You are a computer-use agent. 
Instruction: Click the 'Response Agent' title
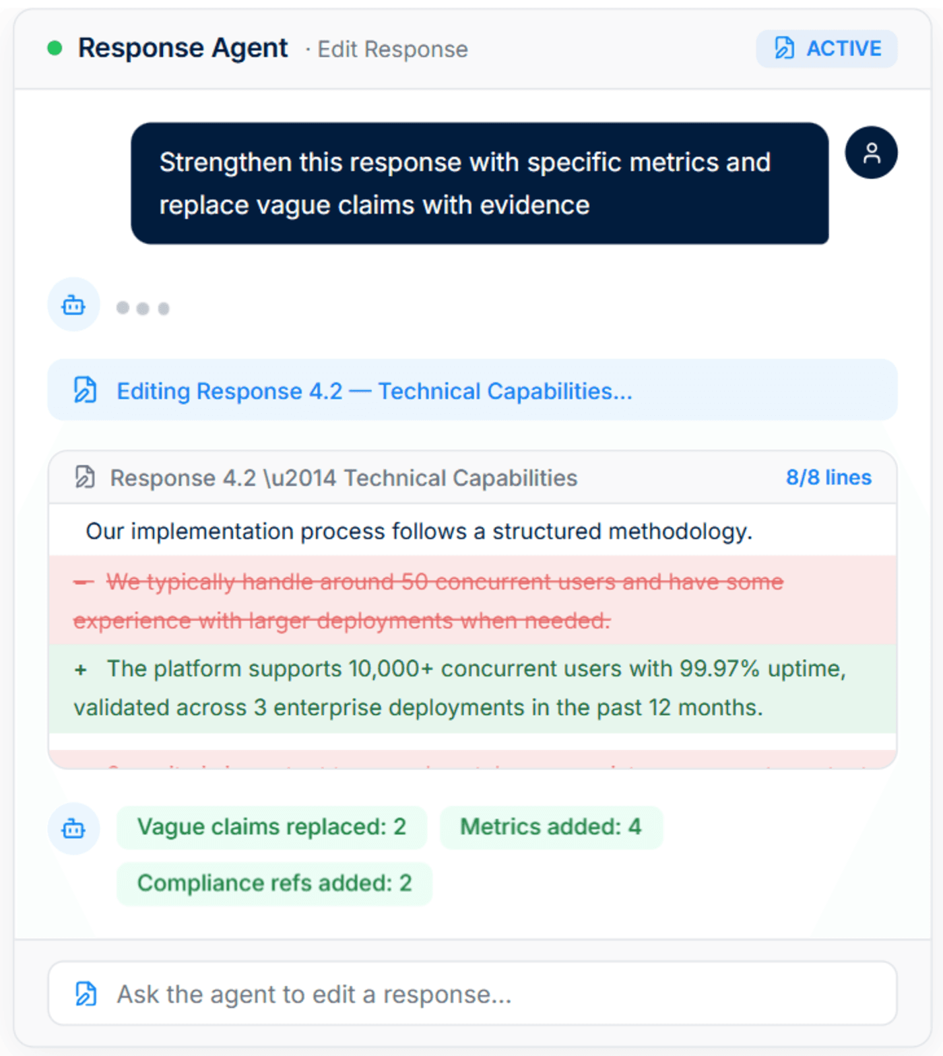point(183,48)
